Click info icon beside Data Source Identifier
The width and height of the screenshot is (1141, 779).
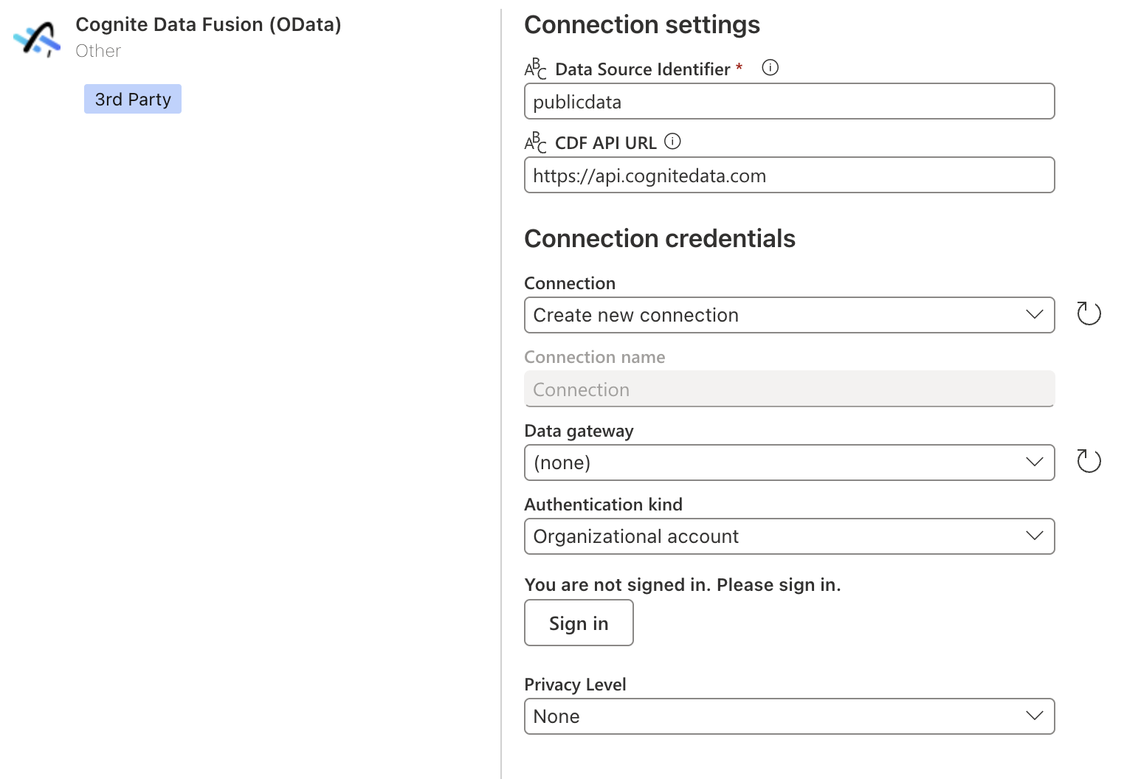[770, 68]
